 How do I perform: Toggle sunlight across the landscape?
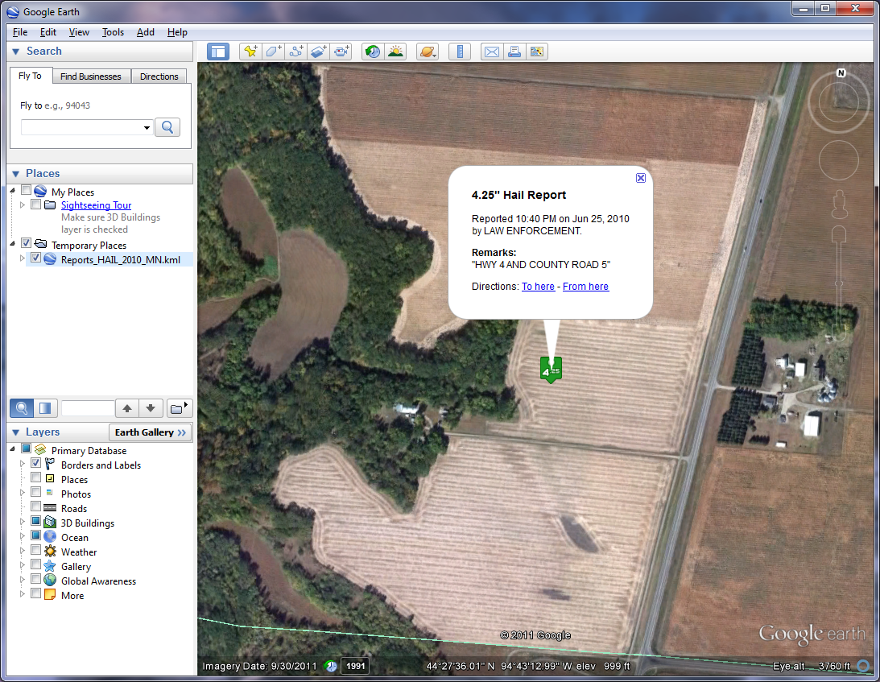click(395, 52)
